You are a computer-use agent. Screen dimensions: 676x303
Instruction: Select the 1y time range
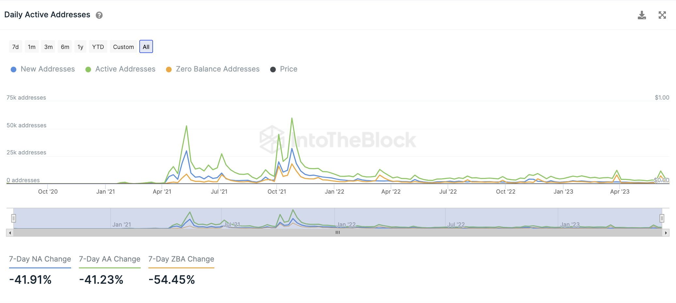coord(80,47)
